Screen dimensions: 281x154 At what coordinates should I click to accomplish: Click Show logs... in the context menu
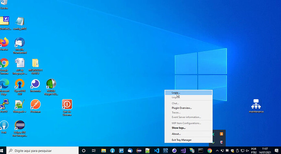point(188,128)
